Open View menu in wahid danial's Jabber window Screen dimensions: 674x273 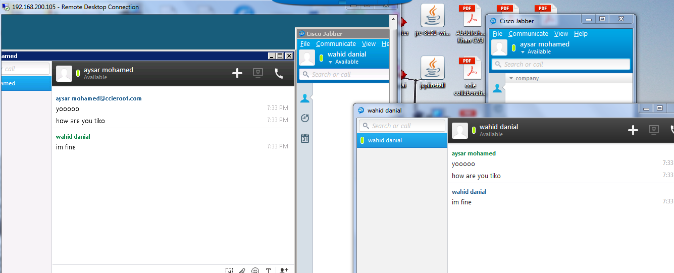point(369,44)
